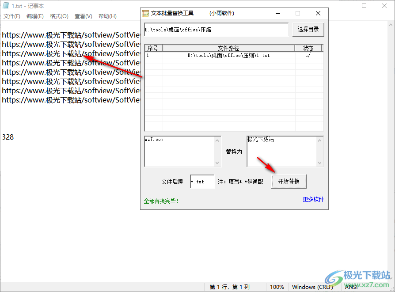Minimize the Notepad window
The height and width of the screenshot is (292, 395).
[344, 6]
